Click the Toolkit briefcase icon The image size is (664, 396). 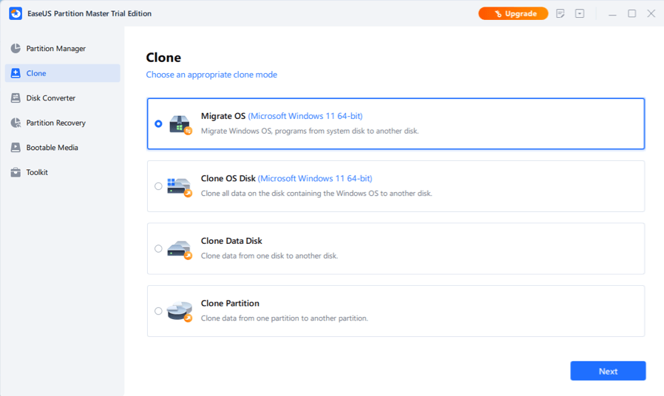pos(16,172)
